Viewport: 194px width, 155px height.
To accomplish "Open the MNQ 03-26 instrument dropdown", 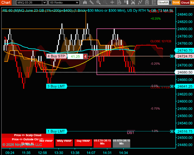I will [44, 2].
